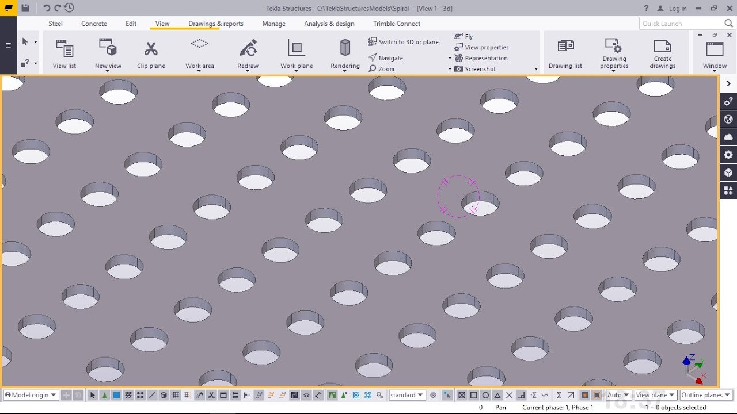Image resolution: width=737 pixels, height=414 pixels.
Task: Open the Auto snap depth dropdown
Action: click(x=618, y=395)
